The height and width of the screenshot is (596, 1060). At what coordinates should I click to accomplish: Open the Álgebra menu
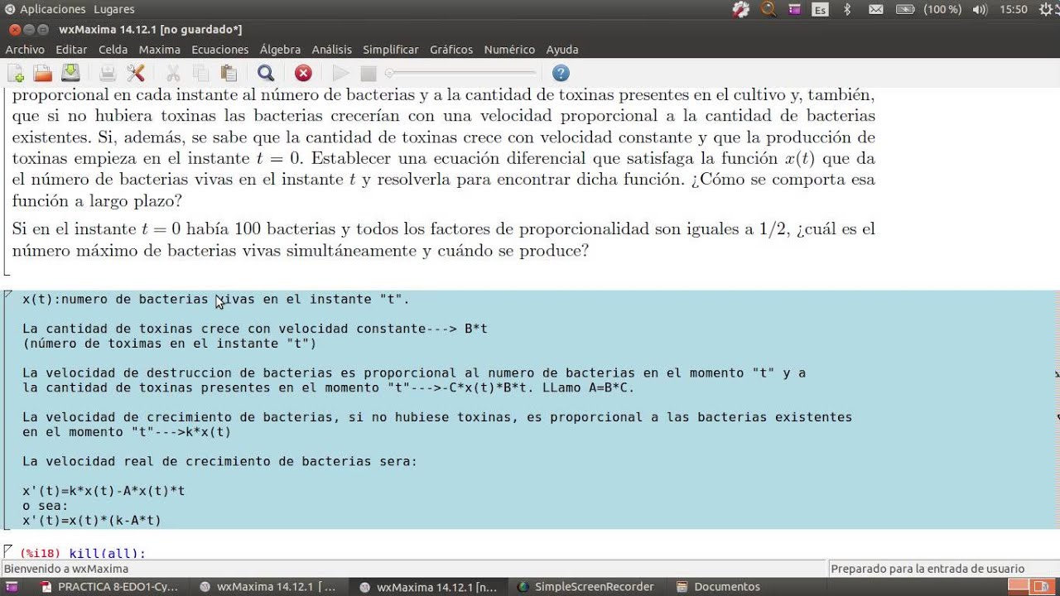[280, 50]
